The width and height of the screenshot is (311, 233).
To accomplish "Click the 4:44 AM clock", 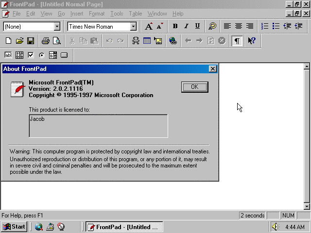I will pyautogui.click(x=295, y=227).
